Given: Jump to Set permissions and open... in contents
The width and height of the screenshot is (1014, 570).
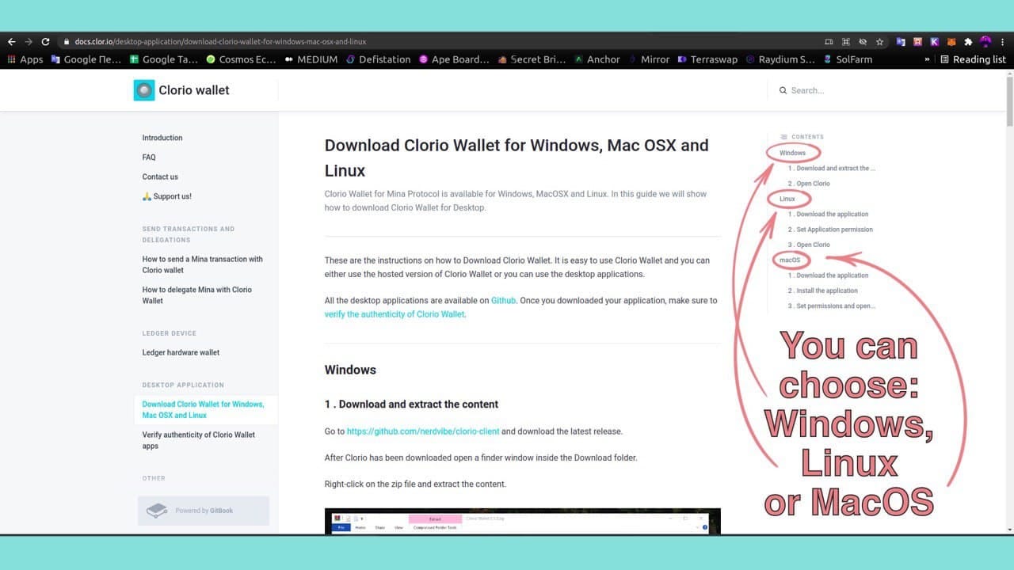Looking at the screenshot, I should click(832, 306).
